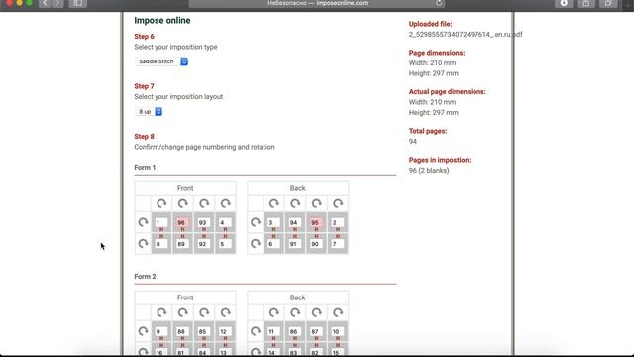Edit page number field 4 in Form 1 Front
This screenshot has width=634, height=357.
tap(225, 222)
